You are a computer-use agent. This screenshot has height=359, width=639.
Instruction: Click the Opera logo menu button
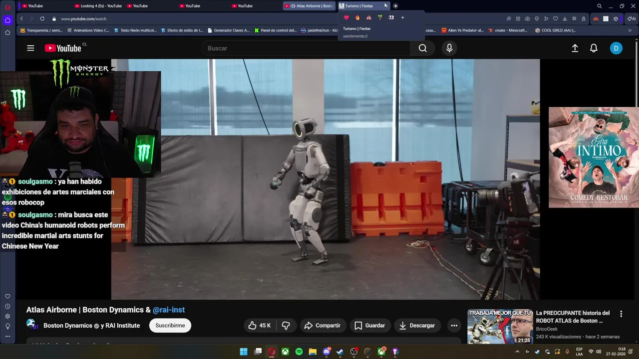point(7,7)
